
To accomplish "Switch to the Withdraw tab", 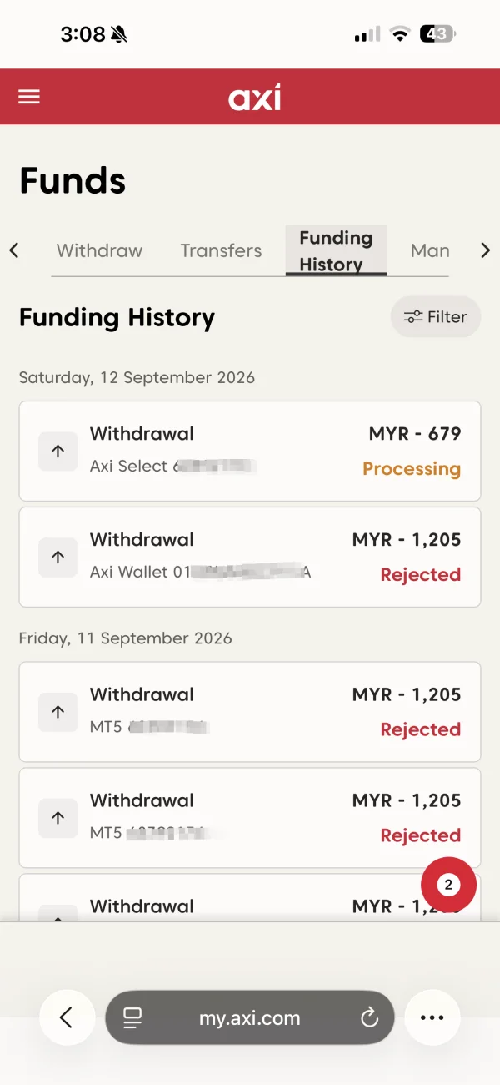I will (99, 250).
